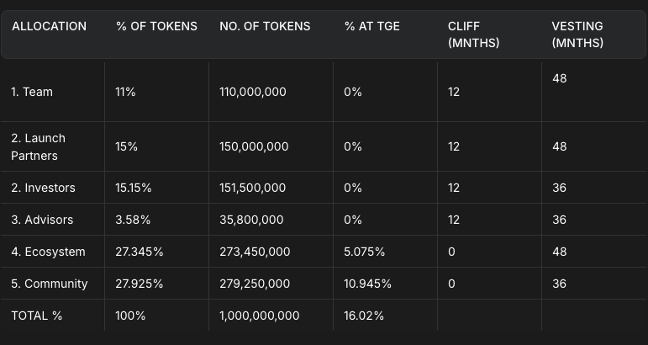Select the % AT TGE column header
Screen dimensions: 648x345
point(372,26)
